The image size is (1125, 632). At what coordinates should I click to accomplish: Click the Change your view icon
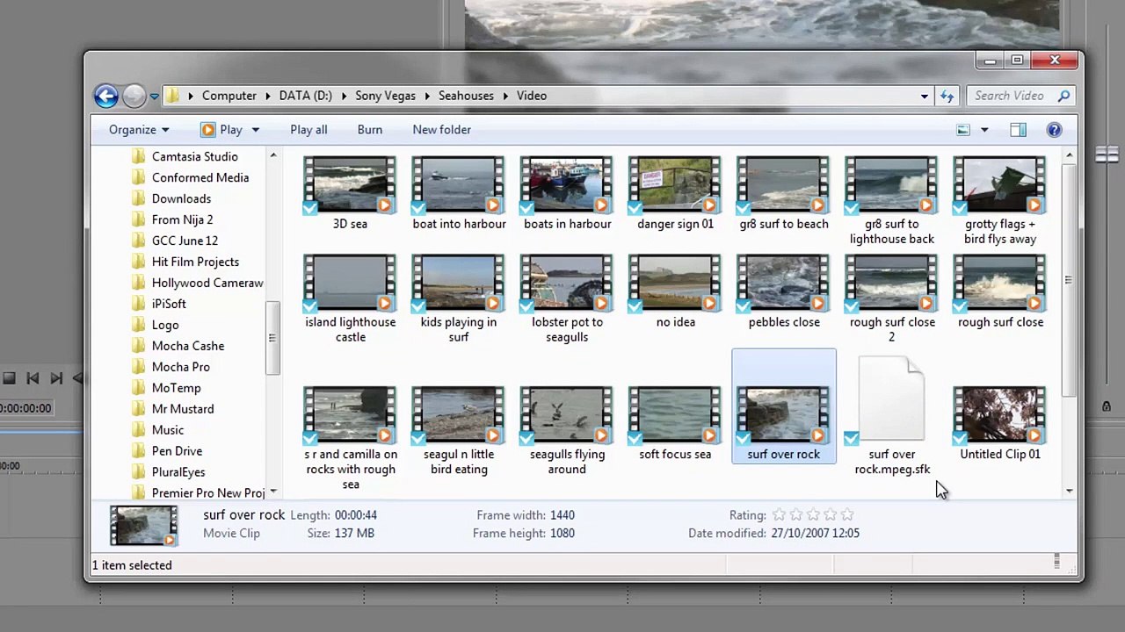click(x=963, y=130)
